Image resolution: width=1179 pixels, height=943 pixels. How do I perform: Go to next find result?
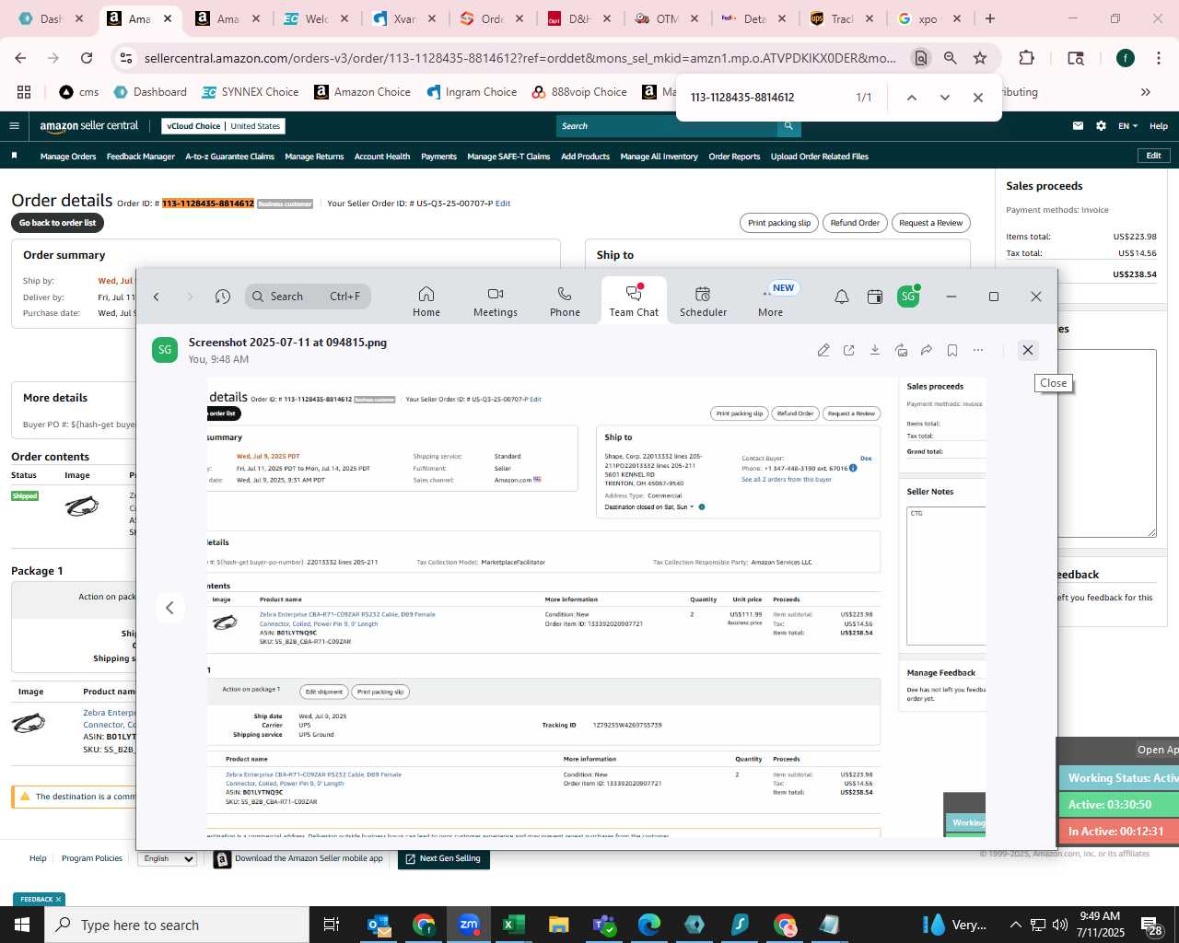pyautogui.click(x=944, y=98)
